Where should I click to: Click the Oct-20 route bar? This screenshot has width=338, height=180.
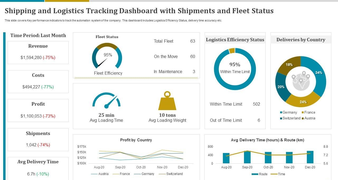click(x=268, y=158)
